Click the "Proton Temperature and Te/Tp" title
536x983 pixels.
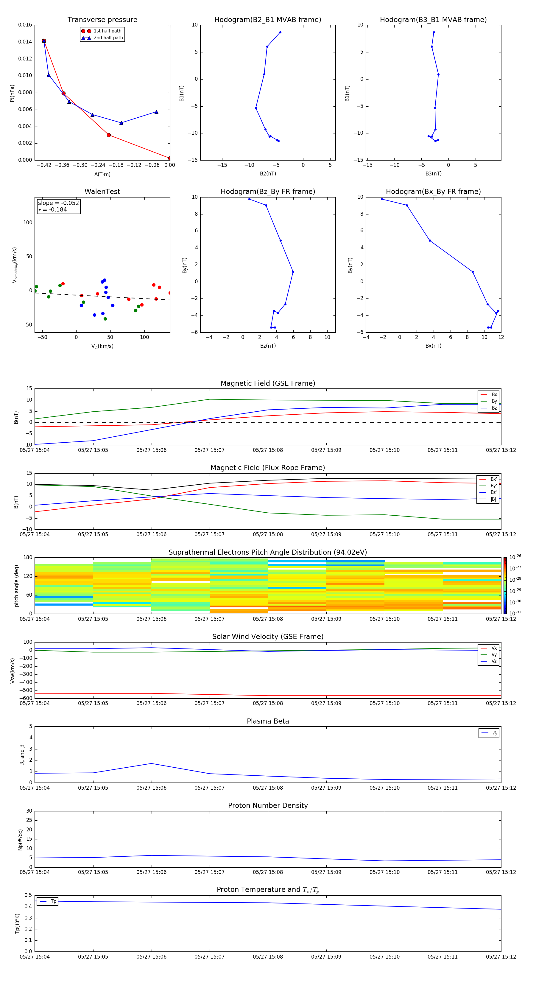[x=268, y=890]
